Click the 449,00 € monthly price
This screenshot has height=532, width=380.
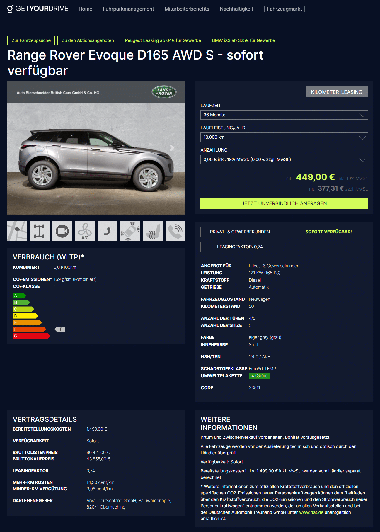pos(315,177)
